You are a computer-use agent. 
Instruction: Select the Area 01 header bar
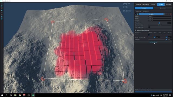click(x=151, y=14)
